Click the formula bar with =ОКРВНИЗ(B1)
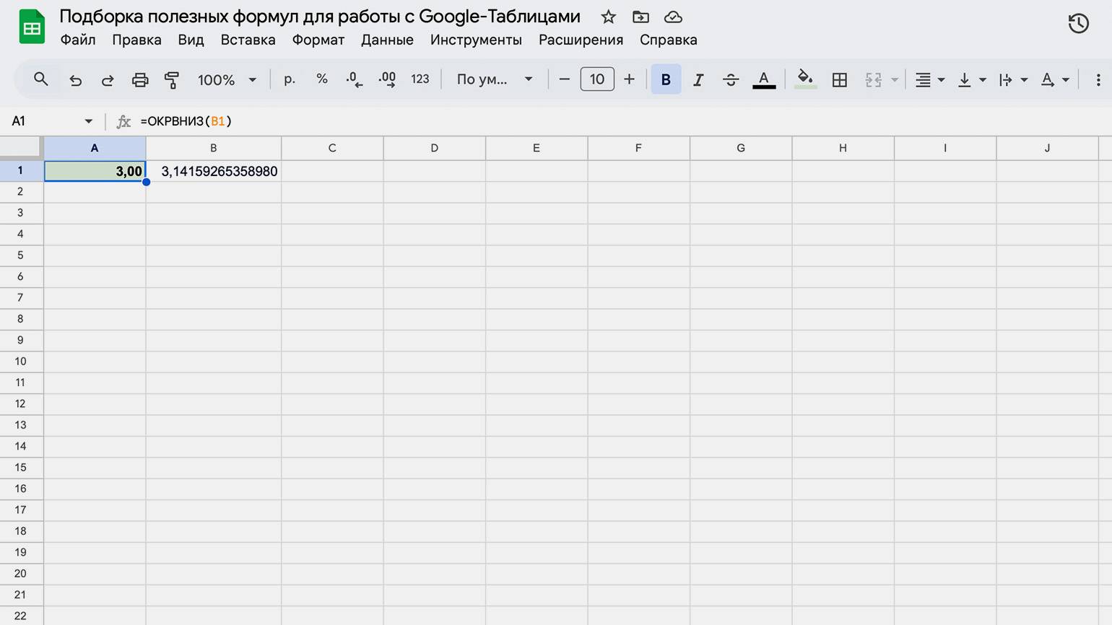This screenshot has width=1112, height=625. (621, 121)
